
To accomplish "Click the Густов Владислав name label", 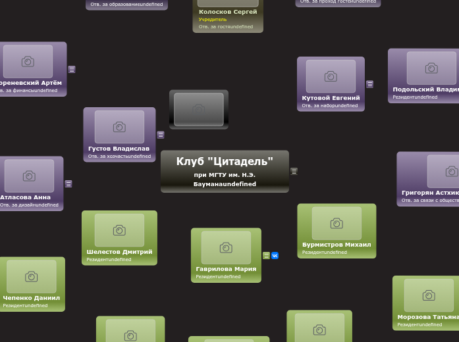I will tap(119, 149).
